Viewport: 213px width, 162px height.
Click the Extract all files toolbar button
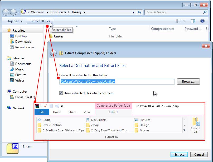click(x=40, y=21)
